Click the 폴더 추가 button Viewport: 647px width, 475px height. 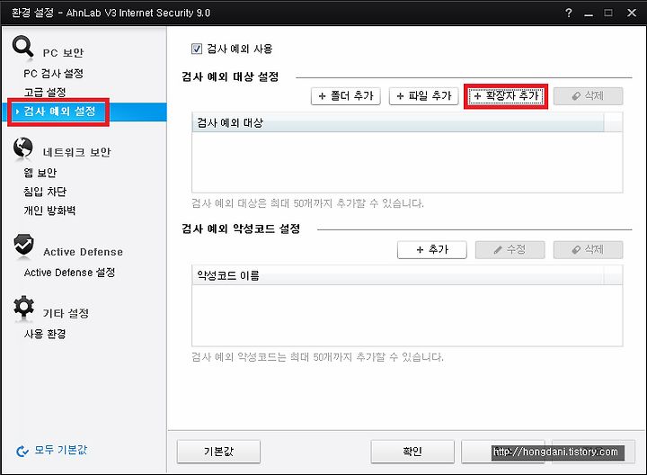[346, 96]
